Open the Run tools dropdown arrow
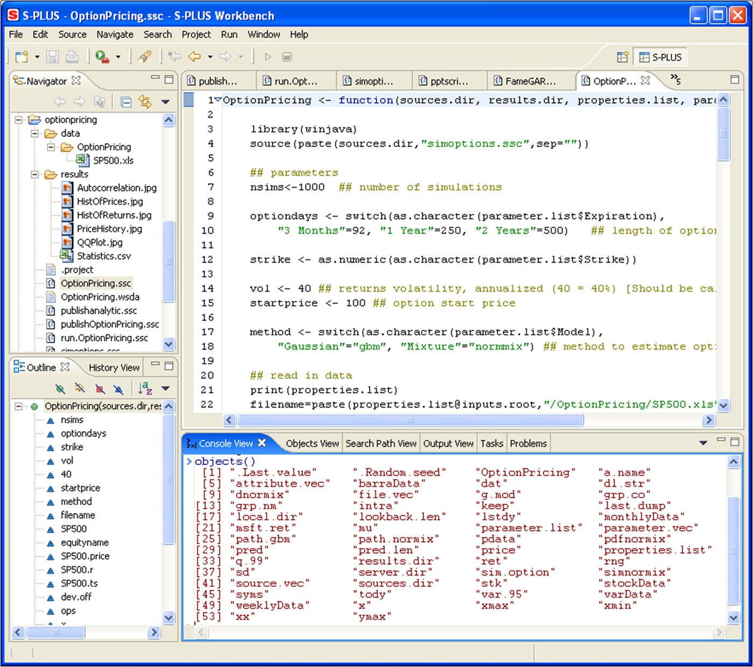The width and height of the screenshot is (753, 667). (118, 57)
